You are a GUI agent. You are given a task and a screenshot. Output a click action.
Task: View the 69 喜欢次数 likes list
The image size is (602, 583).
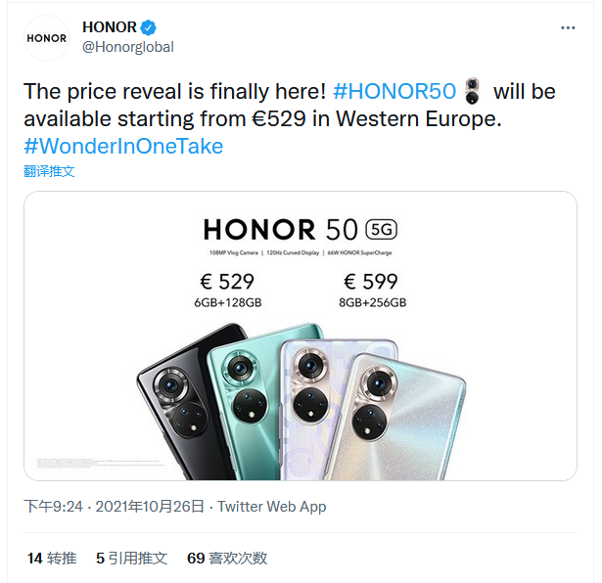(227, 559)
